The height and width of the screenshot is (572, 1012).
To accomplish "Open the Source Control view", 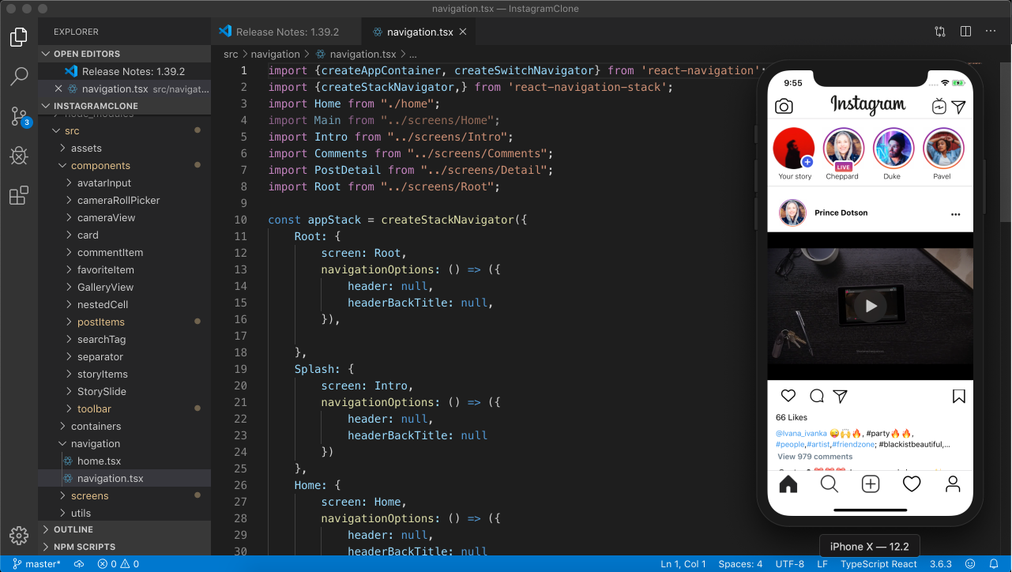I will tap(19, 116).
